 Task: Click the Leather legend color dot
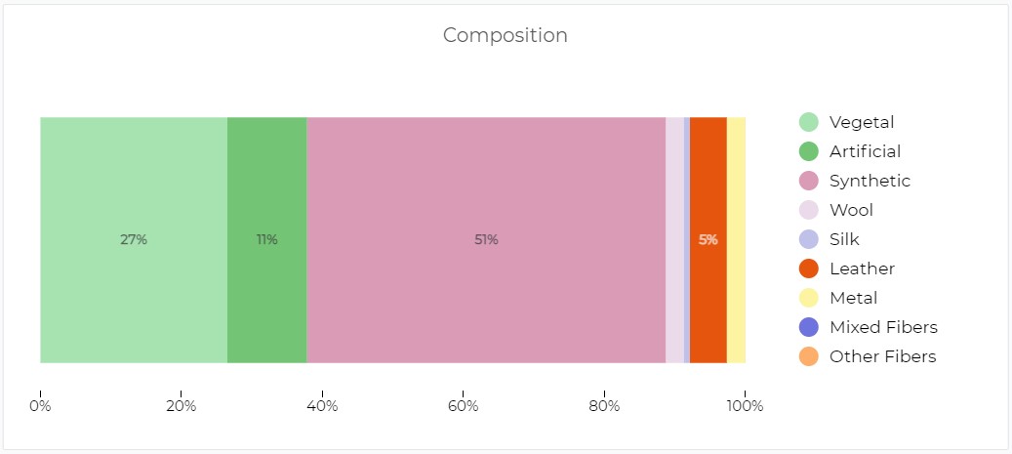[x=809, y=268]
